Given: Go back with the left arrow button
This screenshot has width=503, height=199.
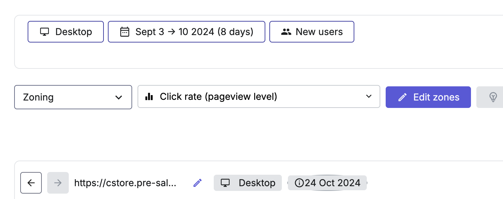Looking at the screenshot, I should click(x=31, y=183).
